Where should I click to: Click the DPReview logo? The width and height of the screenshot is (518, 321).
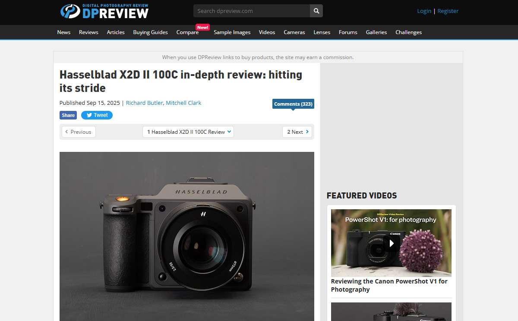coord(104,11)
